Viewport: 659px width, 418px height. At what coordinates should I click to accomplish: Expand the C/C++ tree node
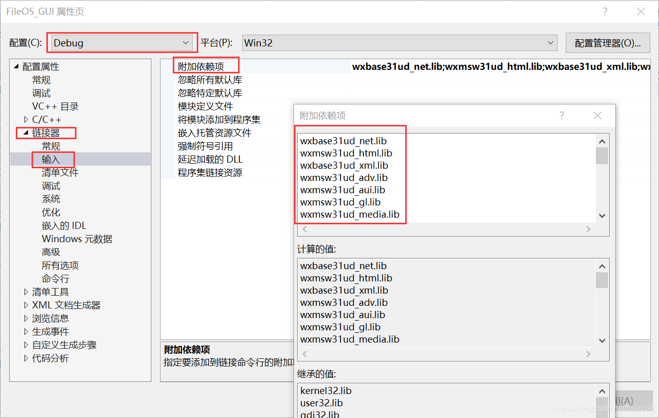click(26, 120)
